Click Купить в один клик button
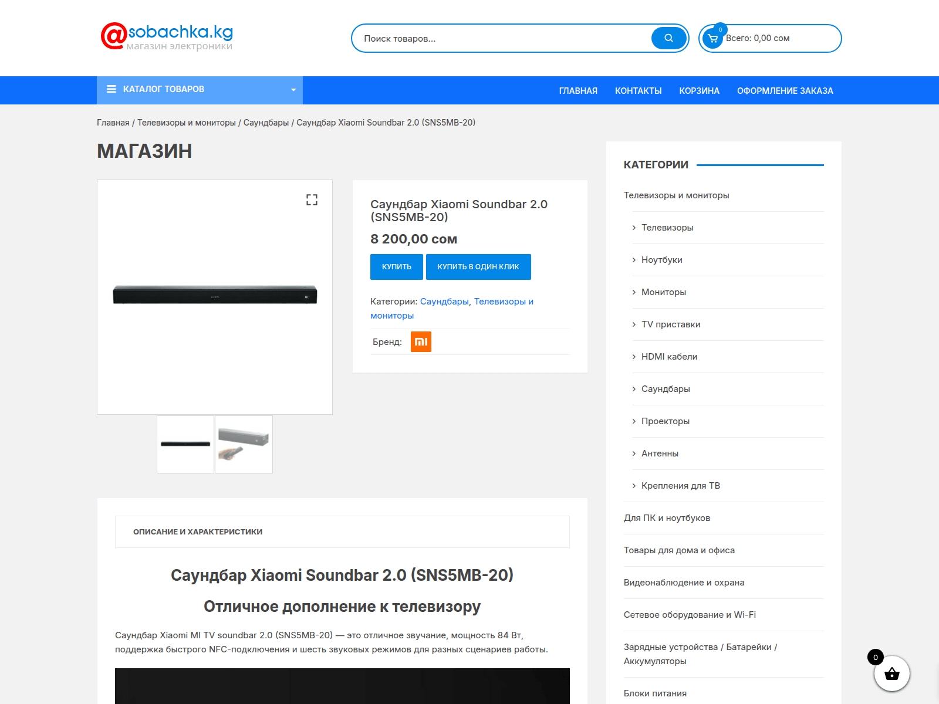Image resolution: width=939 pixels, height=704 pixels. [x=478, y=267]
